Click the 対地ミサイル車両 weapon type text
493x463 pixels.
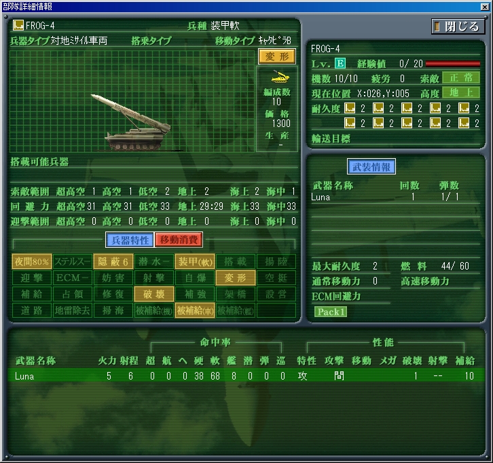point(79,41)
